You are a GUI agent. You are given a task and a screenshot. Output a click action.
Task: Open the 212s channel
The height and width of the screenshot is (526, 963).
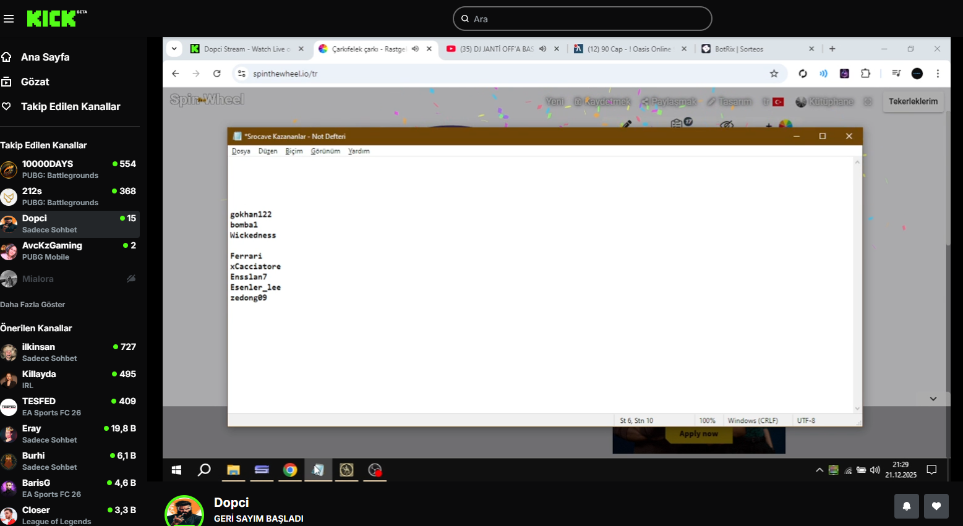point(70,197)
